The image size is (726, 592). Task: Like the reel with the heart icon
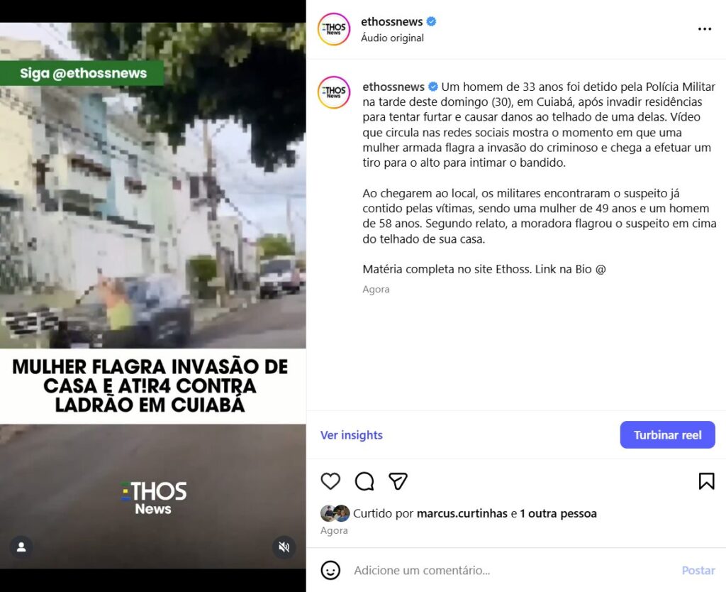330,481
